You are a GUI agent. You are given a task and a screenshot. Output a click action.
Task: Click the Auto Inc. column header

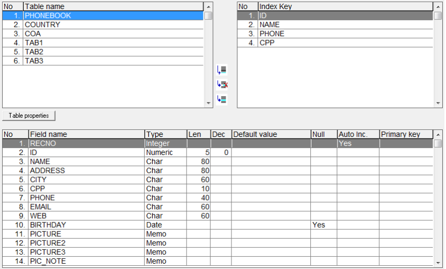click(x=359, y=134)
